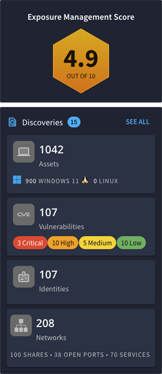Select the 3 Critical severity pill
Viewport: 162px width, 374px height.
(x=30, y=243)
